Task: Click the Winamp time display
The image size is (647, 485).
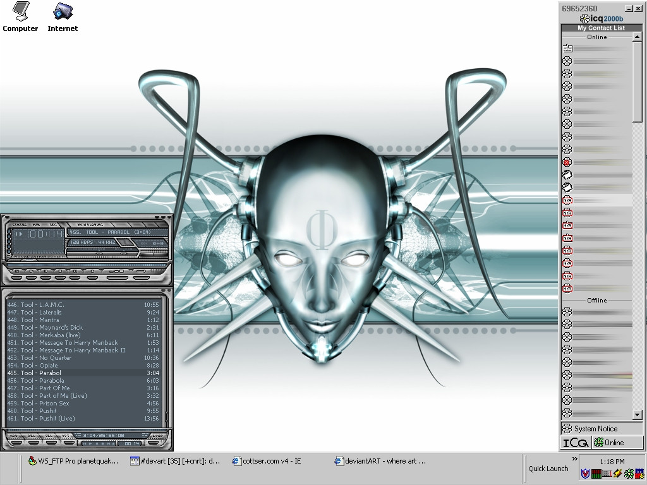Action: click(x=46, y=234)
